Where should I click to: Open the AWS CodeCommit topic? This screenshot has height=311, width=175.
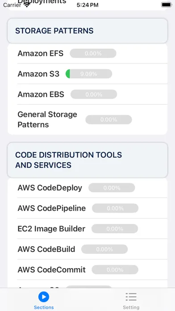tap(87, 269)
